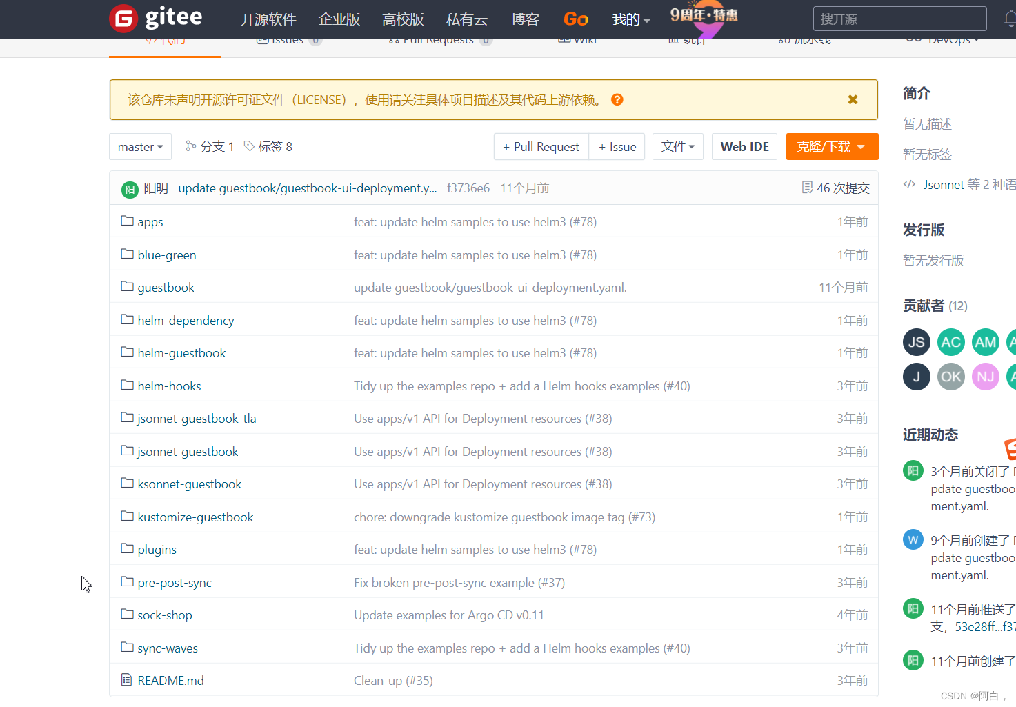The width and height of the screenshot is (1016, 707).
Task: Click the apps folder icon
Action: (x=127, y=221)
